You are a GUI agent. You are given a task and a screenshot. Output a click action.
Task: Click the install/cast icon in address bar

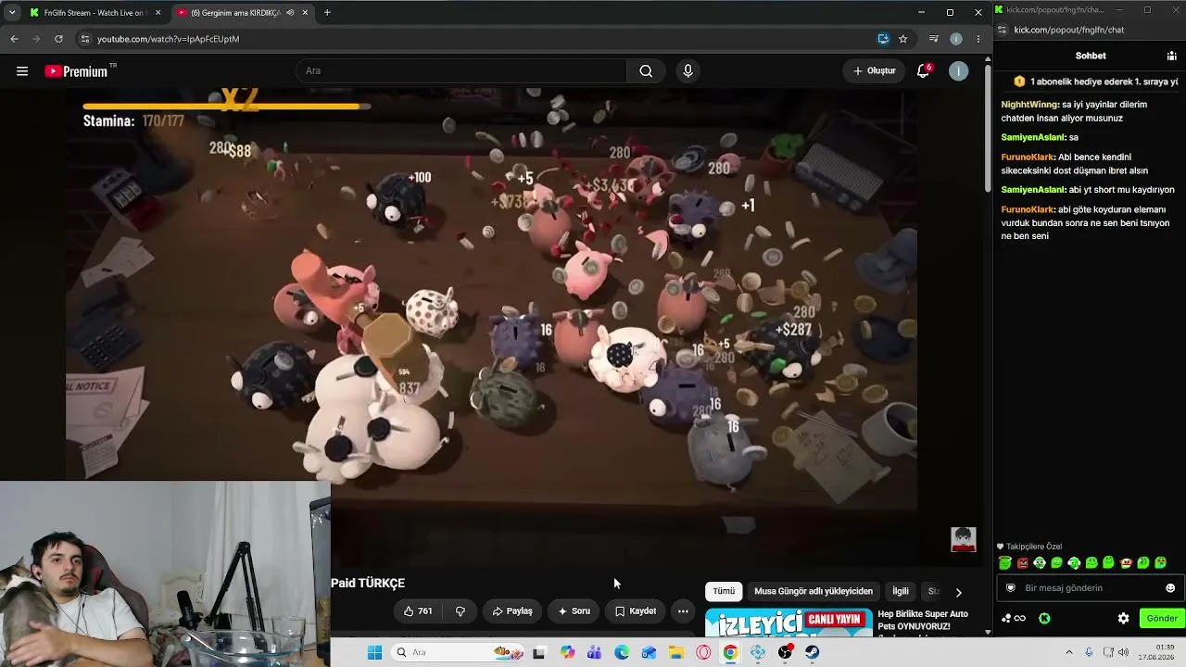point(883,39)
